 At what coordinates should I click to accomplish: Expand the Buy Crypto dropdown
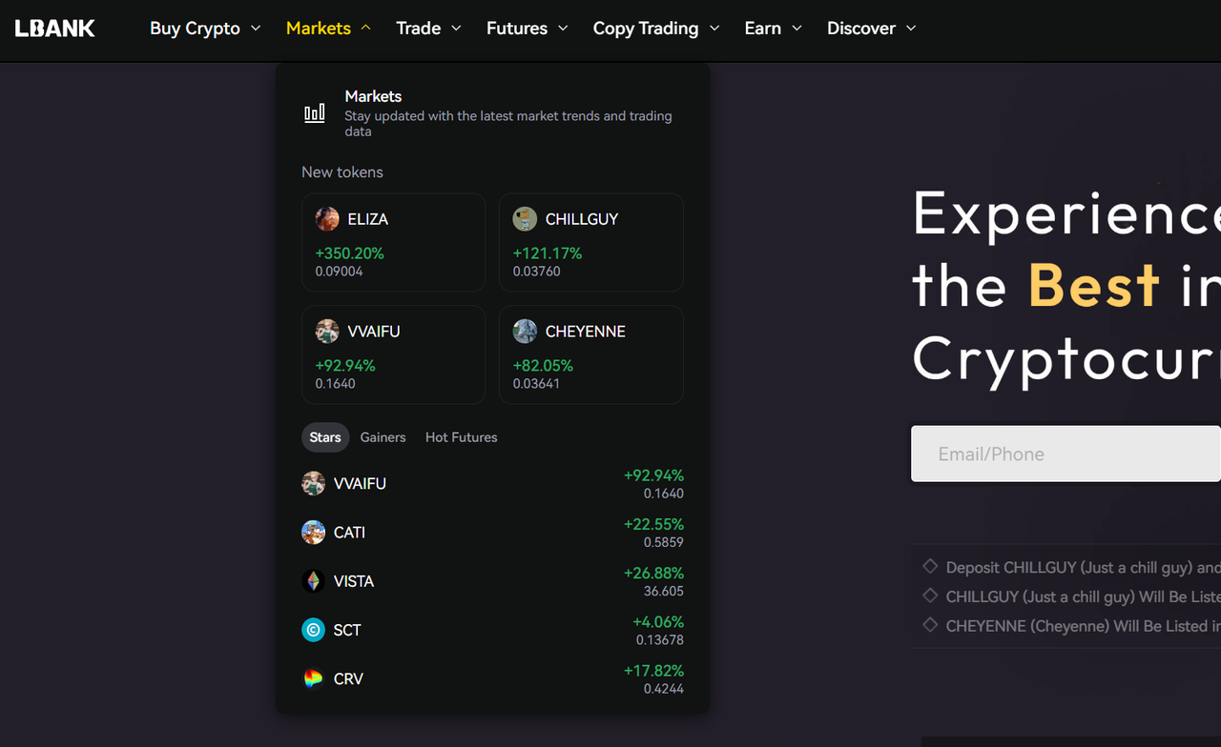(204, 29)
